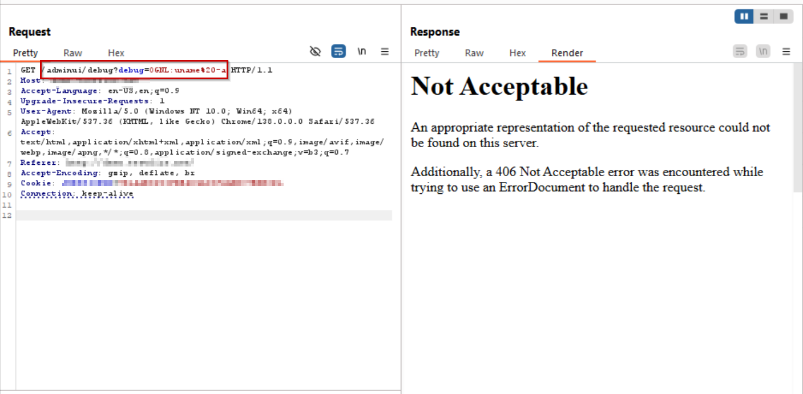This screenshot has width=803, height=394.
Task: Switch to the Response Hex tab
Action: pyautogui.click(x=518, y=52)
